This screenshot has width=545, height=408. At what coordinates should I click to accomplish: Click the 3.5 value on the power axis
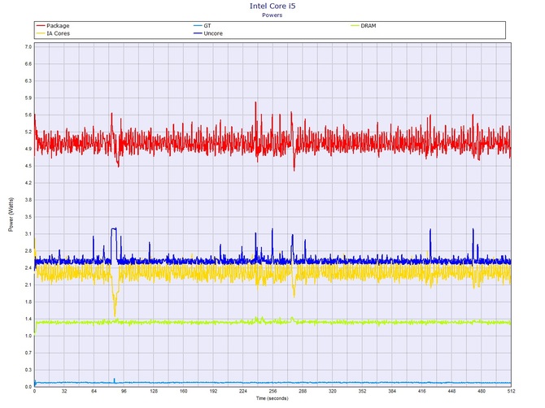pos(28,217)
